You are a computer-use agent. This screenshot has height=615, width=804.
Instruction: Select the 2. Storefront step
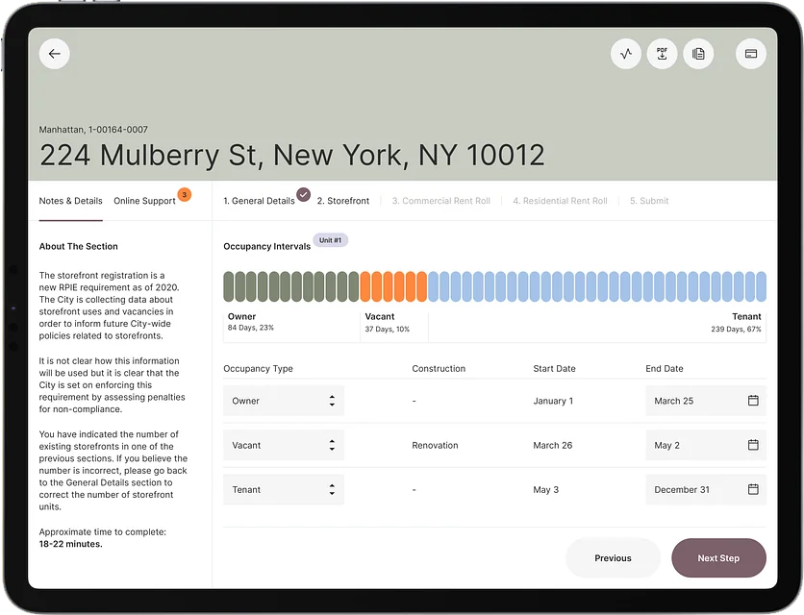[x=343, y=201]
